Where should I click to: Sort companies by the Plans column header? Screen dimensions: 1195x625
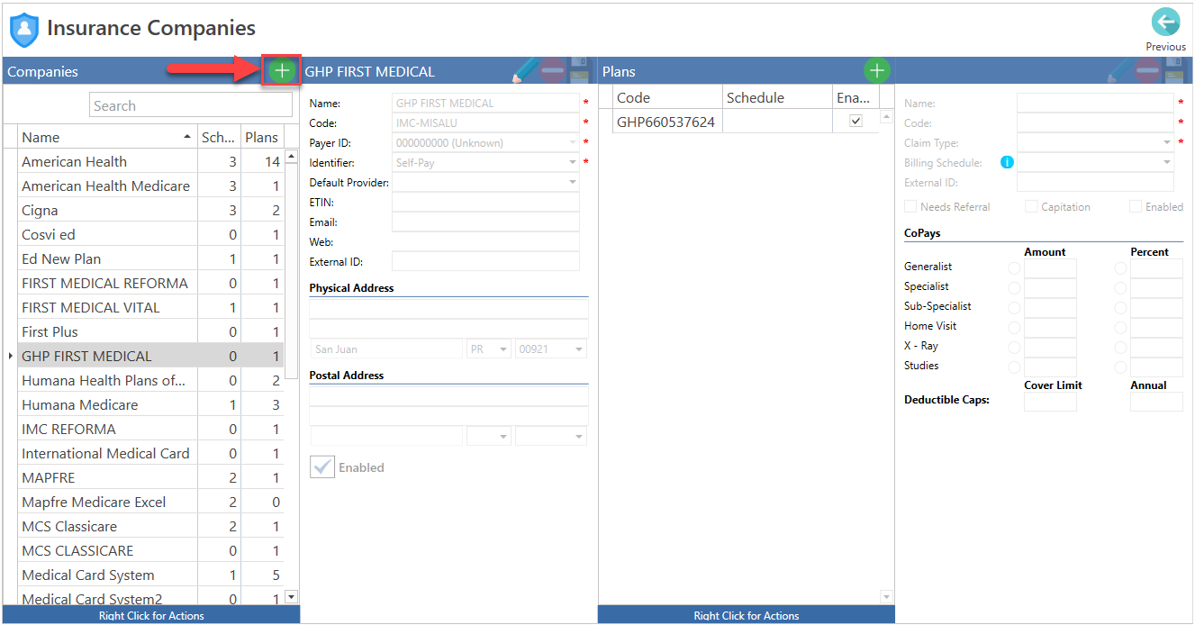pos(262,137)
